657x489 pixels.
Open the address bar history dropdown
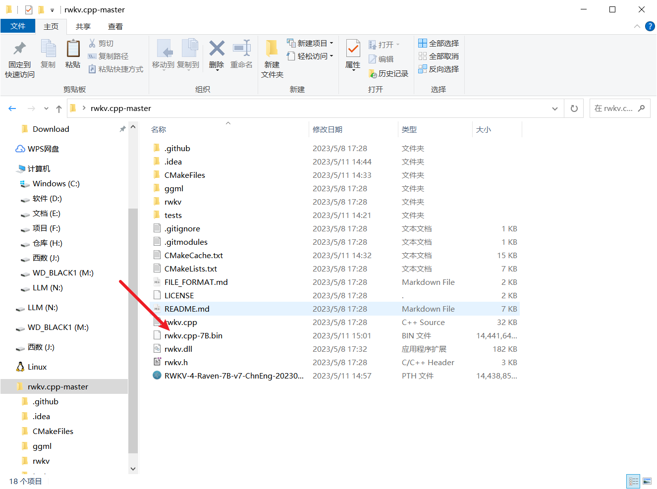pos(555,109)
